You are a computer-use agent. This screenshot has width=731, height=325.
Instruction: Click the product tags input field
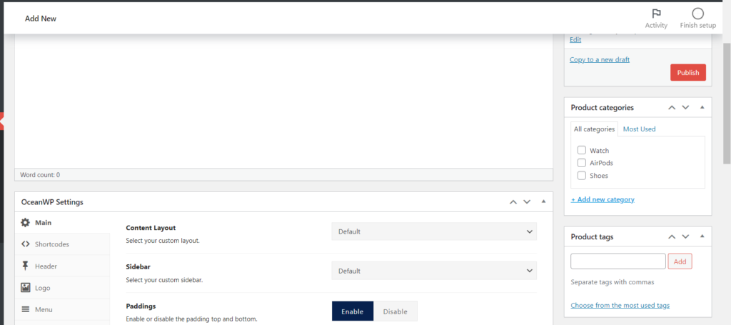(x=617, y=261)
